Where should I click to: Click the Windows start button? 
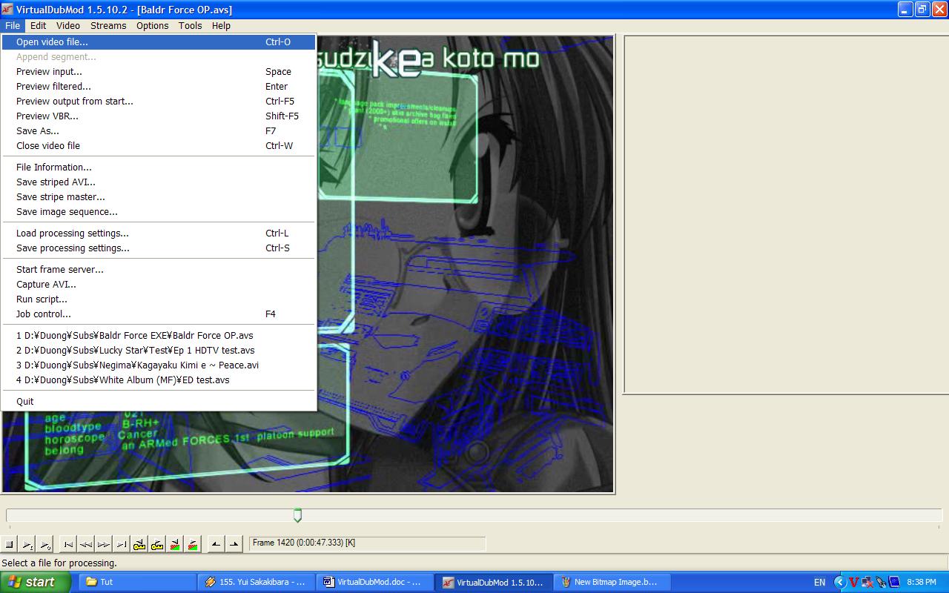pos(36,582)
